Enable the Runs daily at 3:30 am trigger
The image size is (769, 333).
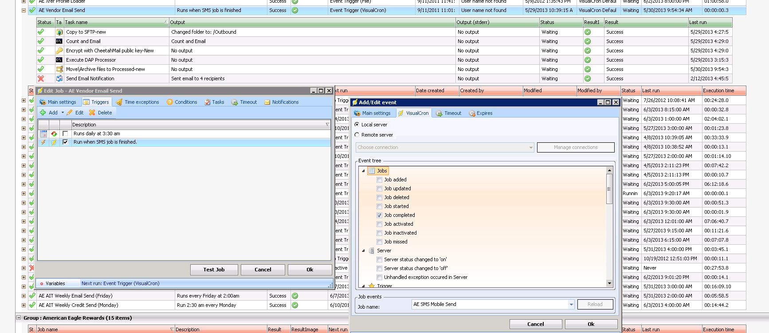[65, 133]
